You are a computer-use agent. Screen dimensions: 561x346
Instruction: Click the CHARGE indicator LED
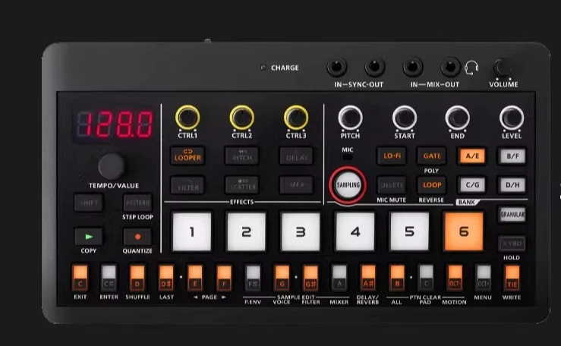point(263,68)
